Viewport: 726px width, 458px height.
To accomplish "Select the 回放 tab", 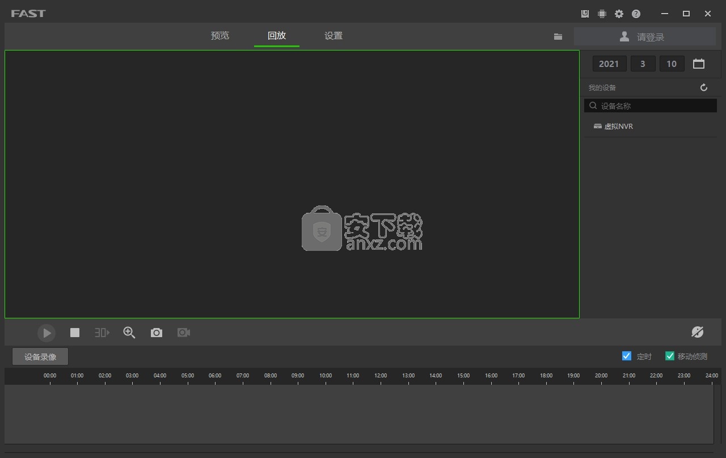I will tap(277, 36).
